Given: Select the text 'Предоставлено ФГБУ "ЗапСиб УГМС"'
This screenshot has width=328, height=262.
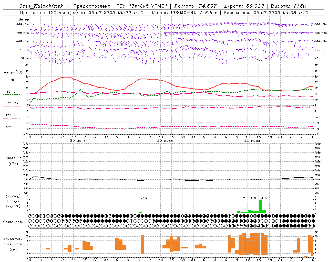Looking at the screenshot, I should (x=120, y=6).
